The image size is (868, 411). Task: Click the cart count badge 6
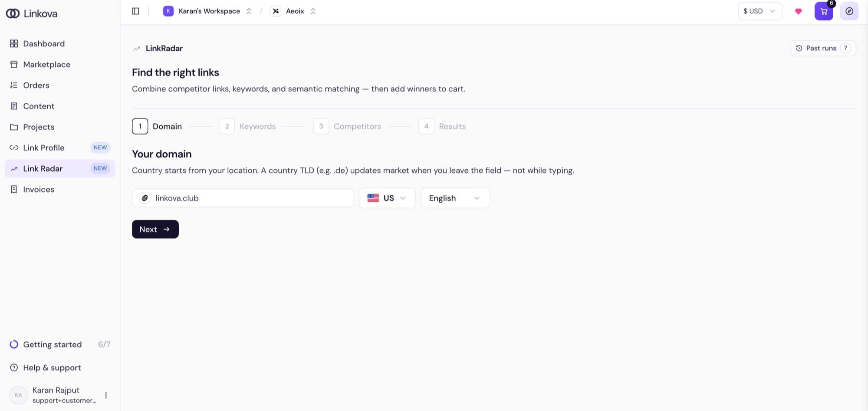831,3
